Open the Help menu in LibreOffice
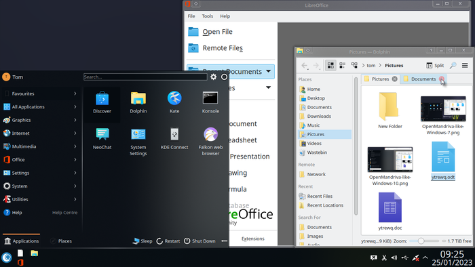The height and width of the screenshot is (267, 475). [225, 16]
